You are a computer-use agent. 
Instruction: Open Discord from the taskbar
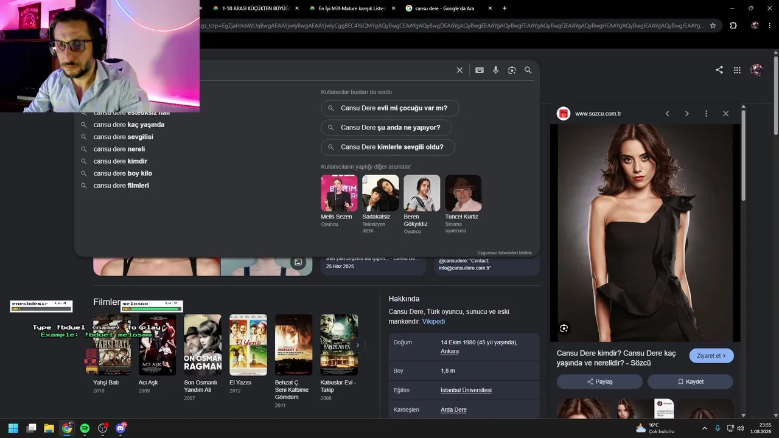coord(121,428)
